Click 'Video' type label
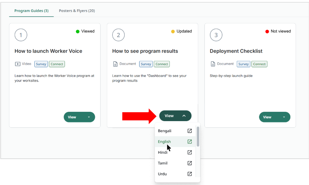The width and height of the screenshot is (309, 185). [x=27, y=64]
